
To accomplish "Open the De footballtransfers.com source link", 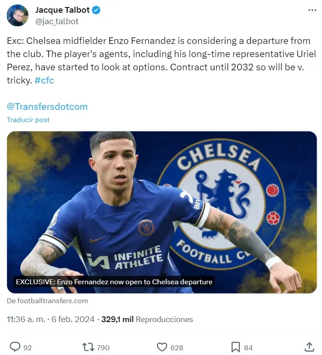I will pos(47,301).
